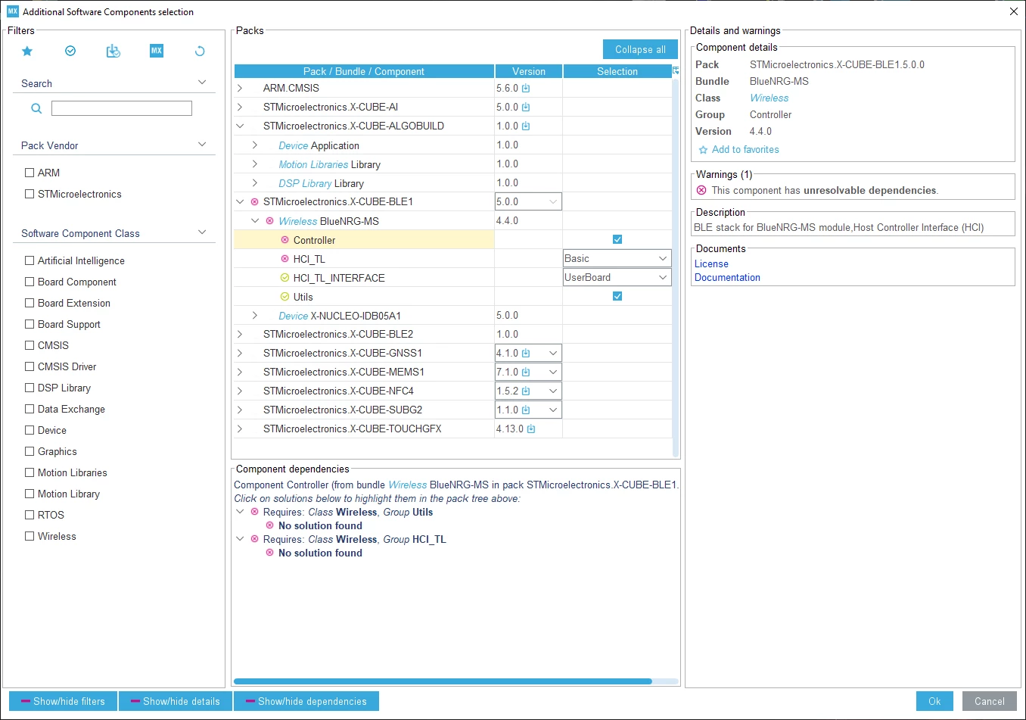Collapse the Software Component Class filter section
Viewport: 1026px width, 720px height.
point(202,232)
